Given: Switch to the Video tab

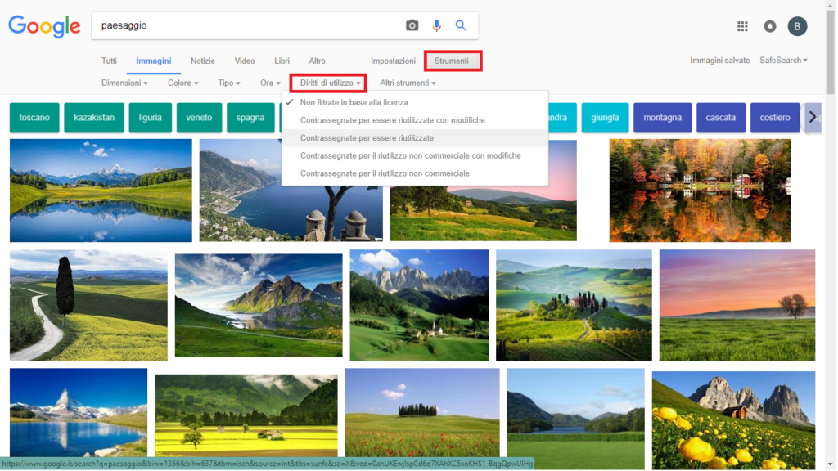Looking at the screenshot, I should tap(245, 61).
